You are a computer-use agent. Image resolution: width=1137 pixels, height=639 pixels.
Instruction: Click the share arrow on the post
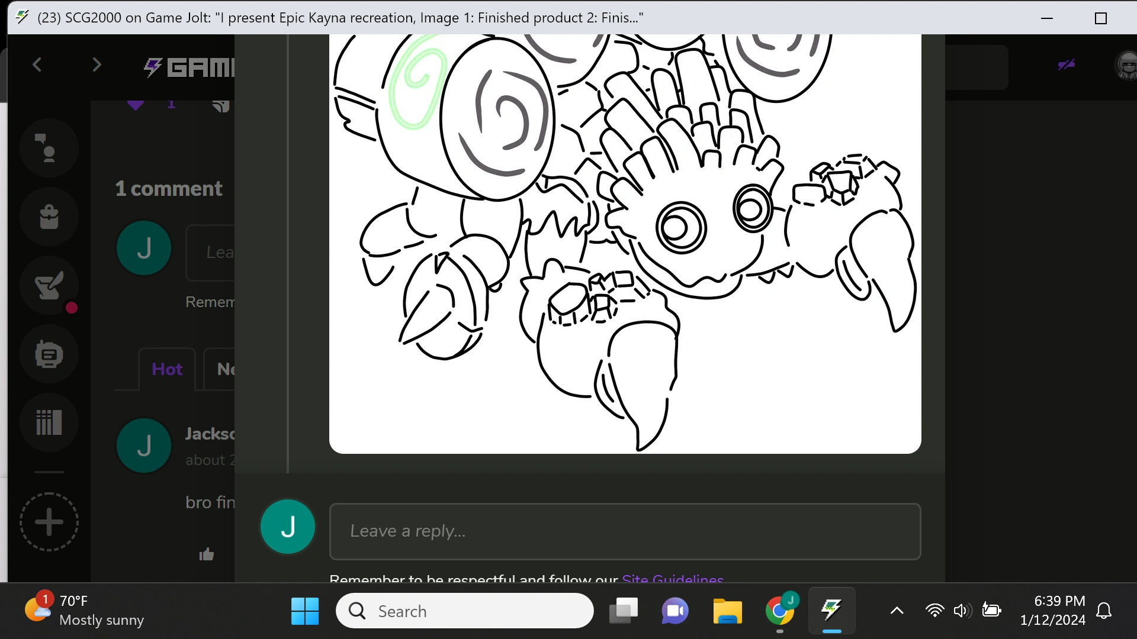pyautogui.click(x=220, y=105)
